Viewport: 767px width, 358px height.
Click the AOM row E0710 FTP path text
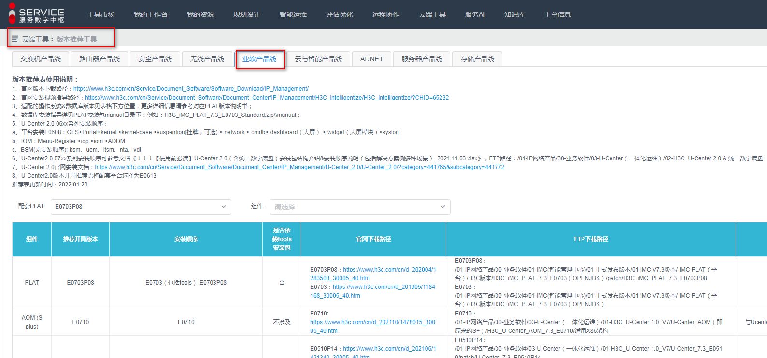pos(588,322)
